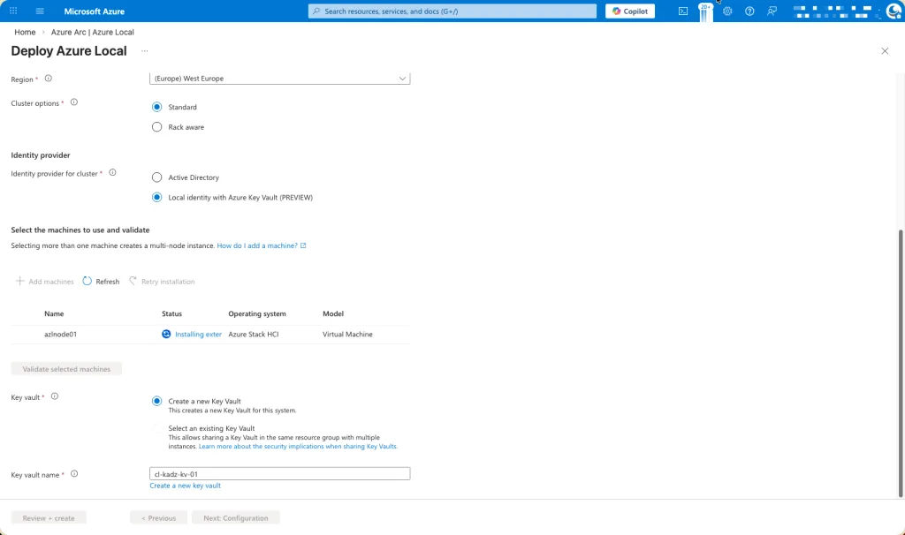The width and height of the screenshot is (905, 535).
Task: Click the Copilot button
Action: 630,11
